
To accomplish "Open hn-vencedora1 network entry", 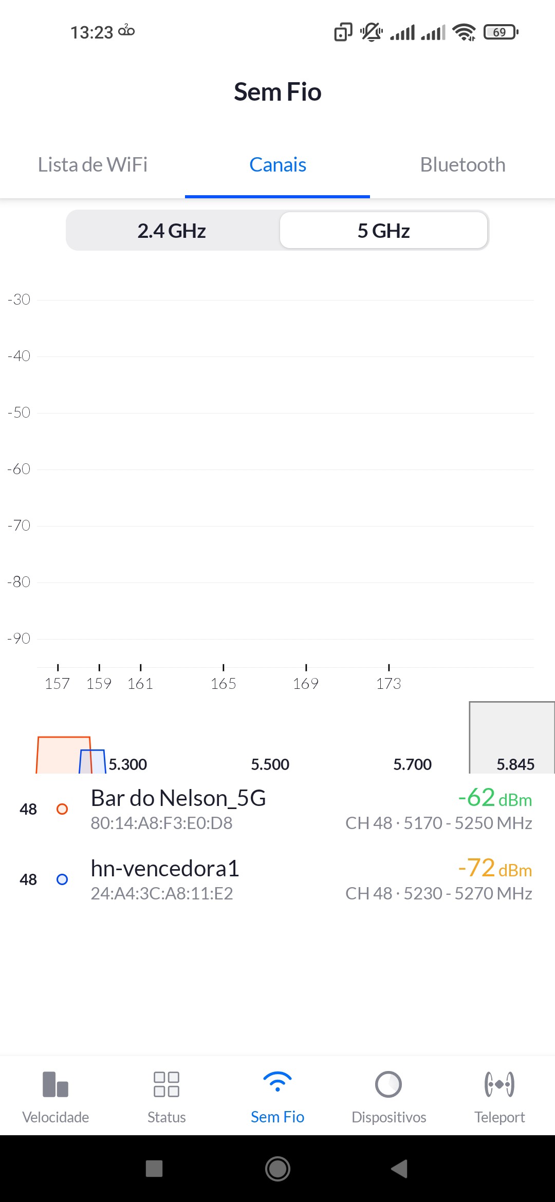I will (164, 879).
